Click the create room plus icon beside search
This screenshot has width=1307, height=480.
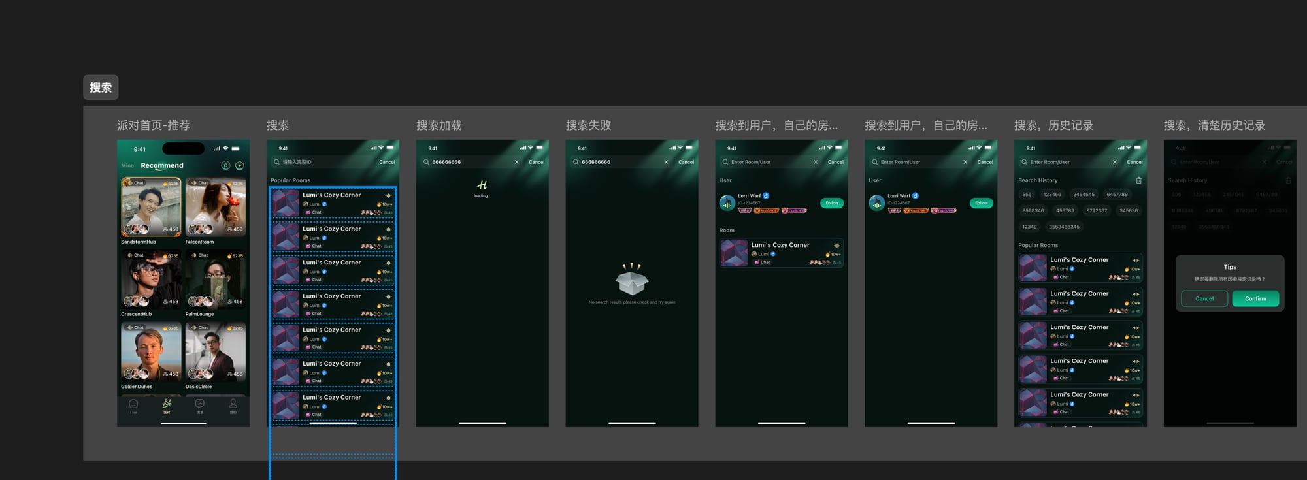click(x=240, y=166)
